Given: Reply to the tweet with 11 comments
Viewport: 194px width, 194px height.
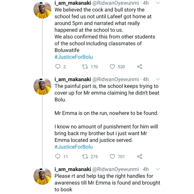Looking at the screenshot, I should coord(58,157).
